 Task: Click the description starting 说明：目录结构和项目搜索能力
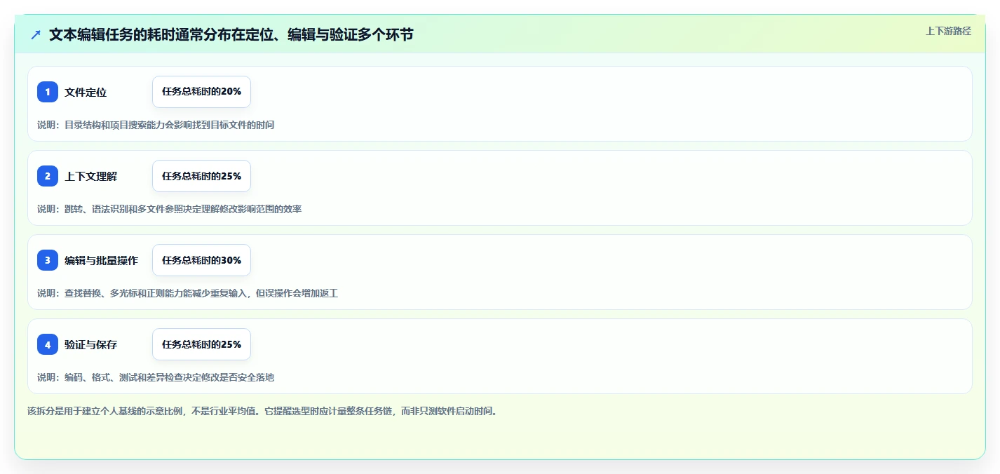click(156, 125)
